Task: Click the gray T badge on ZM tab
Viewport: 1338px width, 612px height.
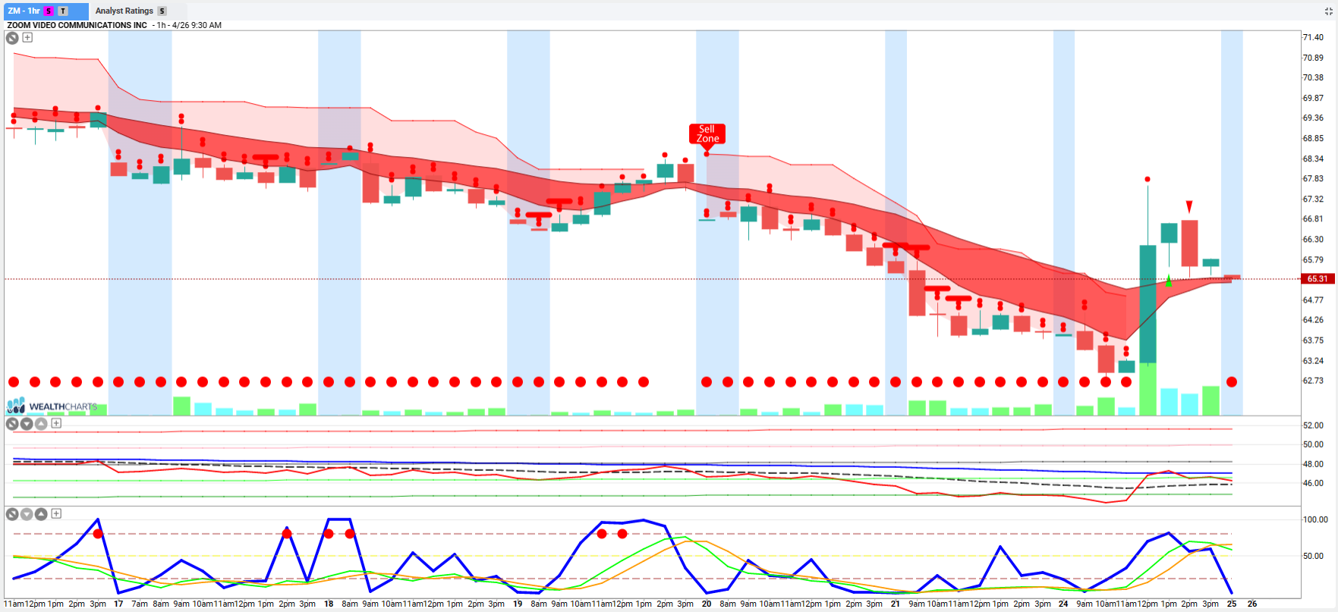Action: pos(63,11)
